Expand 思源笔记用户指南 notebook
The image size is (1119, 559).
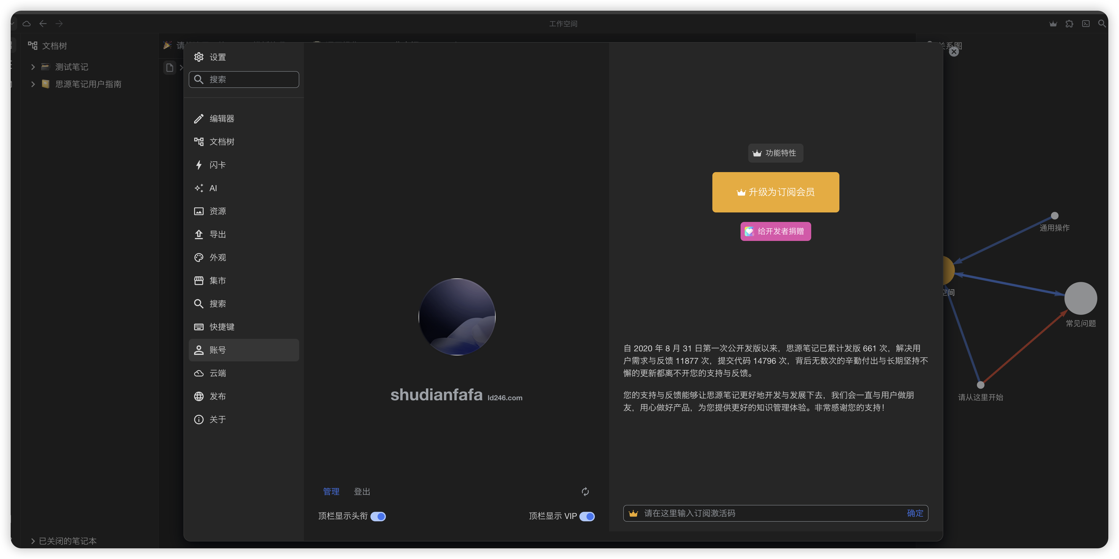(x=33, y=84)
